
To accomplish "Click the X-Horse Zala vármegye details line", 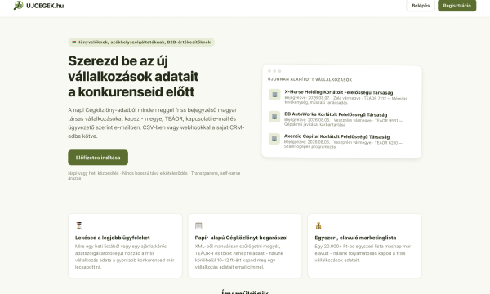I will pos(345,100).
